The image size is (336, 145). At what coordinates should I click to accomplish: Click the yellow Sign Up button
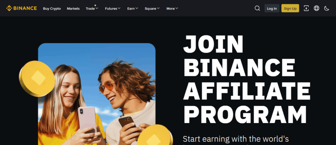click(290, 8)
